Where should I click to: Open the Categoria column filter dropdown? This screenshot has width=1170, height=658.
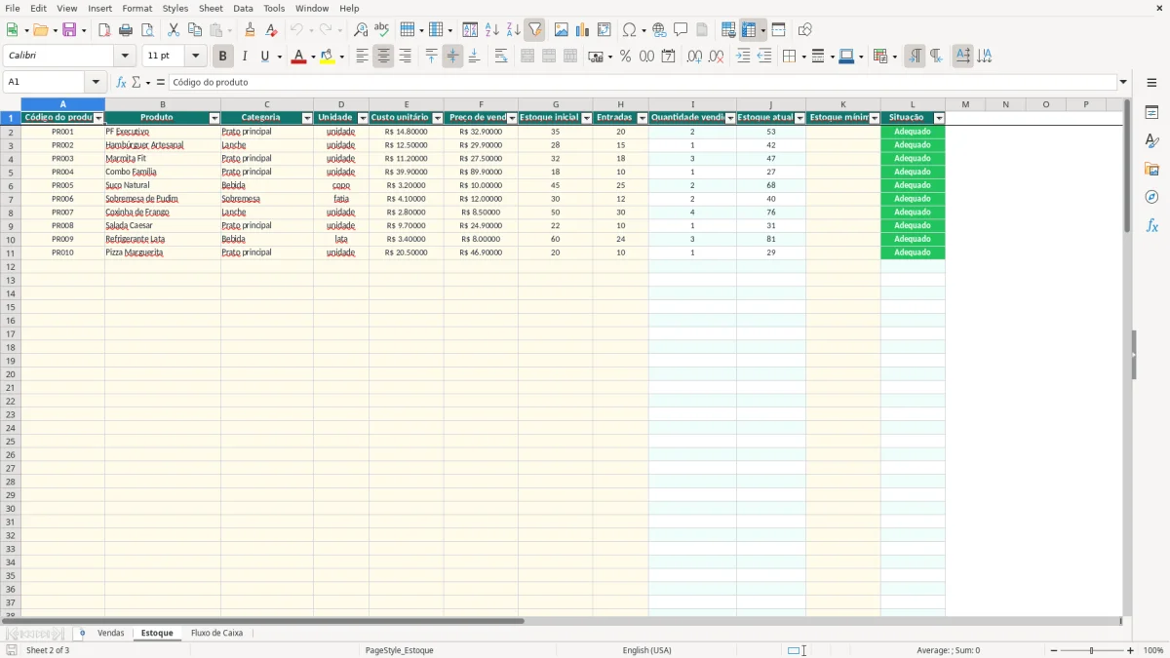pyautogui.click(x=307, y=118)
